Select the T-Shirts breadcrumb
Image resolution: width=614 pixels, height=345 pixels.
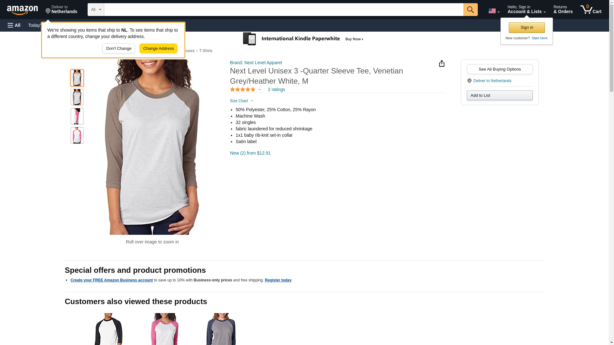click(206, 51)
